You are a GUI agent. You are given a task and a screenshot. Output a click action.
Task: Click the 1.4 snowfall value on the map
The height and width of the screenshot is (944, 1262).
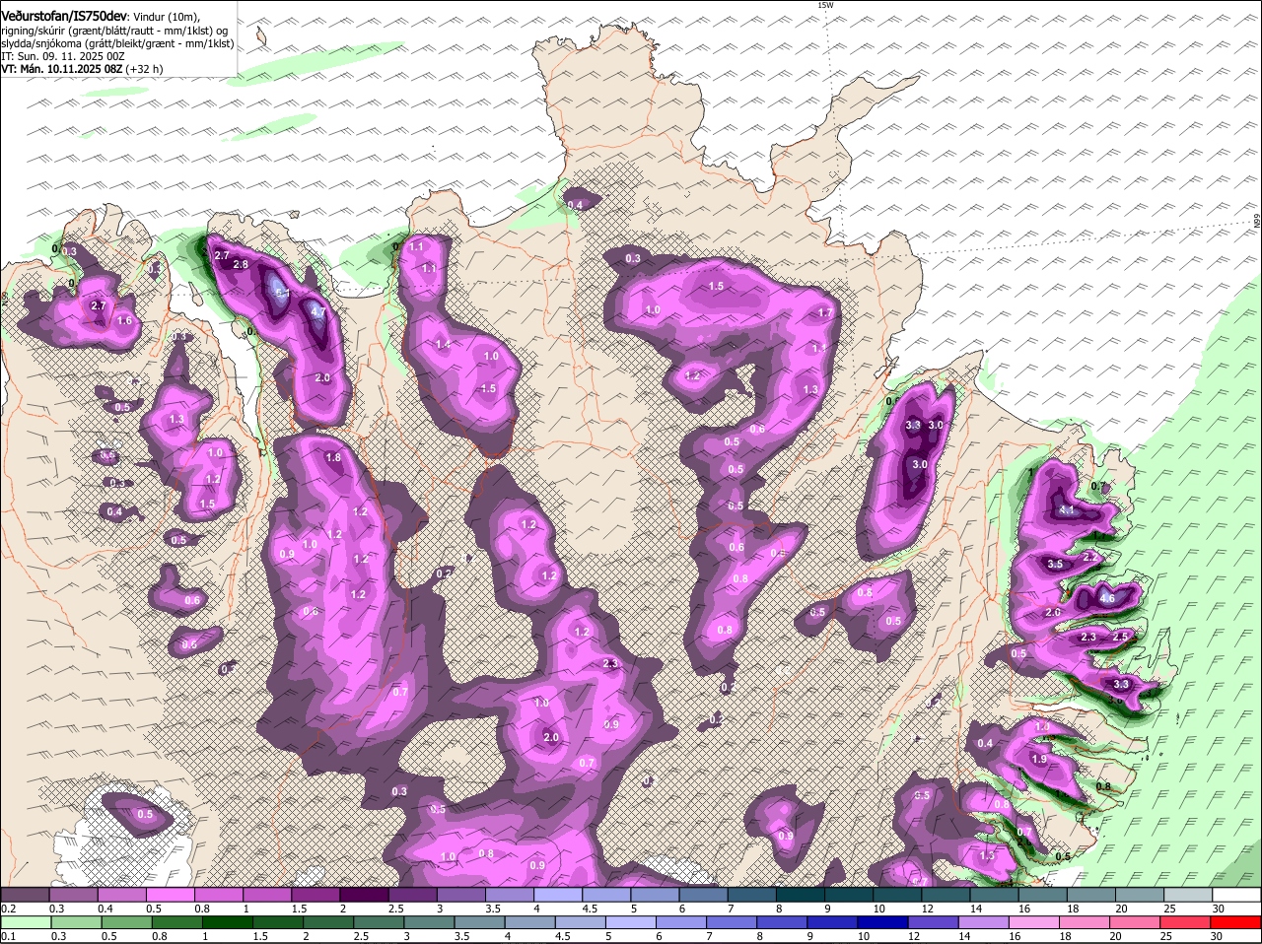(444, 345)
